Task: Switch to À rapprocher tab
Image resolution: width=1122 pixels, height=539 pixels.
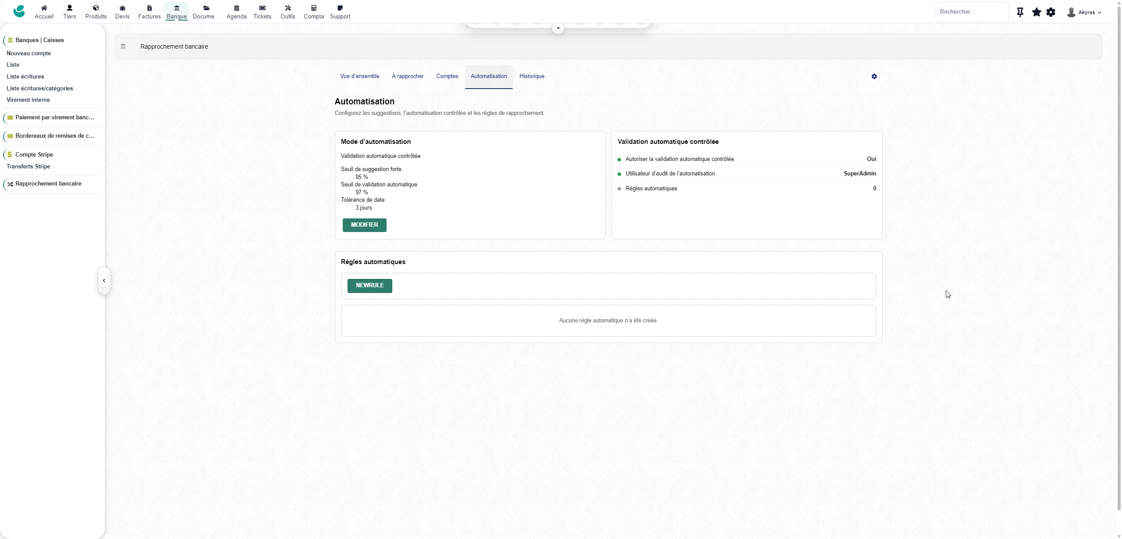Action: click(x=408, y=76)
